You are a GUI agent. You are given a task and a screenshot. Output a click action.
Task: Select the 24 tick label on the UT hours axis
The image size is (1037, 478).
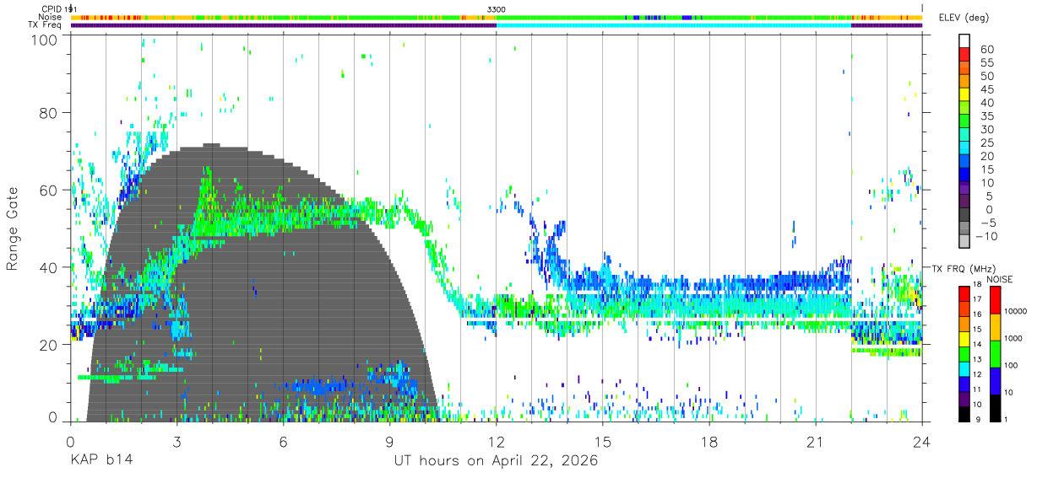pyautogui.click(x=921, y=441)
